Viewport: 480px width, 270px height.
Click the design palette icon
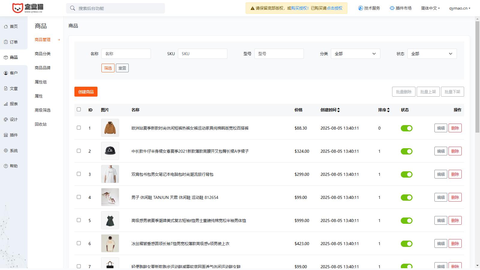(x=6, y=119)
